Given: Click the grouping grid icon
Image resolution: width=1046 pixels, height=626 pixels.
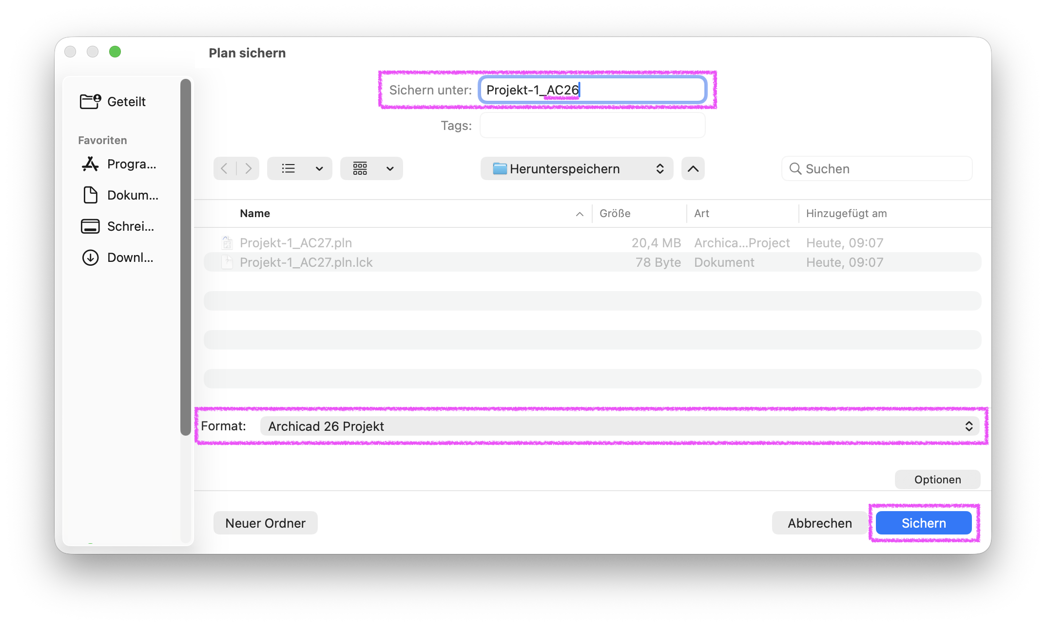Looking at the screenshot, I should 360,168.
